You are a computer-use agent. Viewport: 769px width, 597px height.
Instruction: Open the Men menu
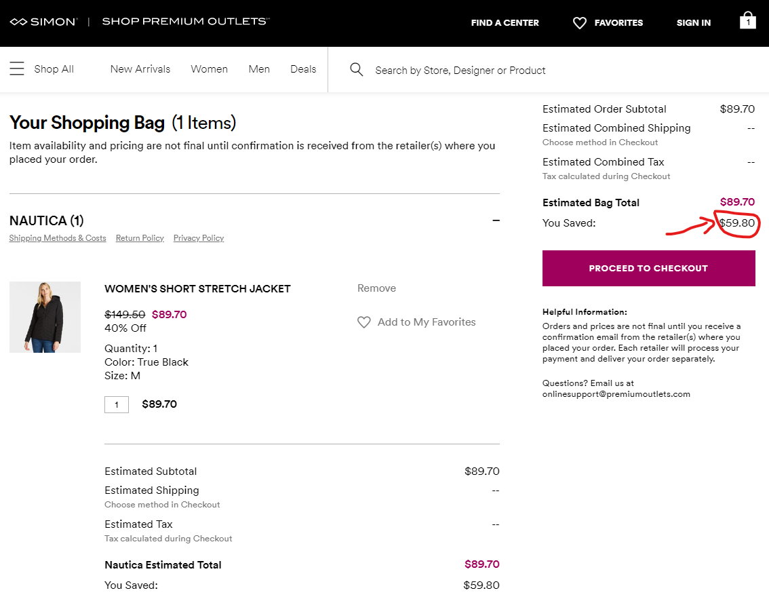click(259, 69)
